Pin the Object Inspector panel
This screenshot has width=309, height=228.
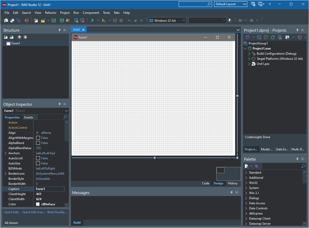point(59,104)
